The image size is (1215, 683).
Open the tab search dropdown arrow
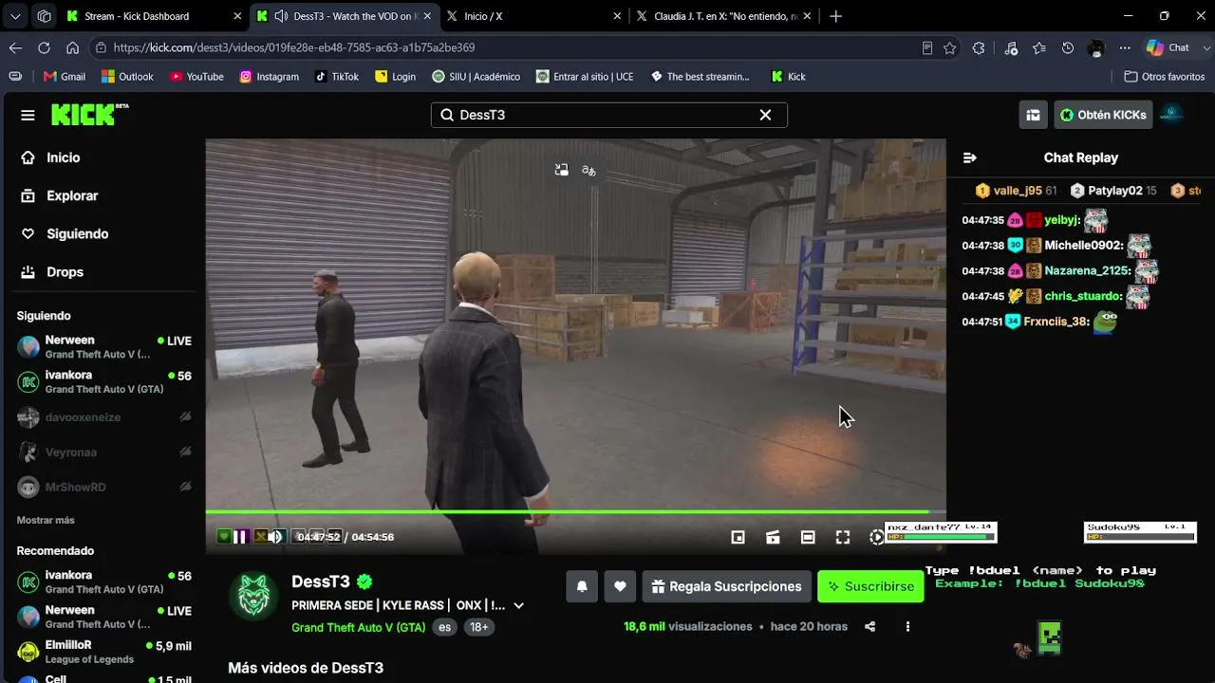(15, 16)
